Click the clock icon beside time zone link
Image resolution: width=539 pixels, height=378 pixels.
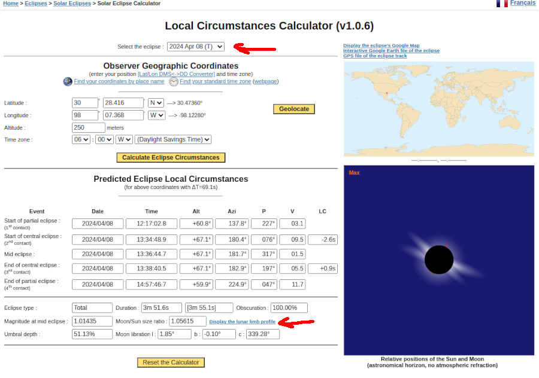pyautogui.click(x=174, y=81)
